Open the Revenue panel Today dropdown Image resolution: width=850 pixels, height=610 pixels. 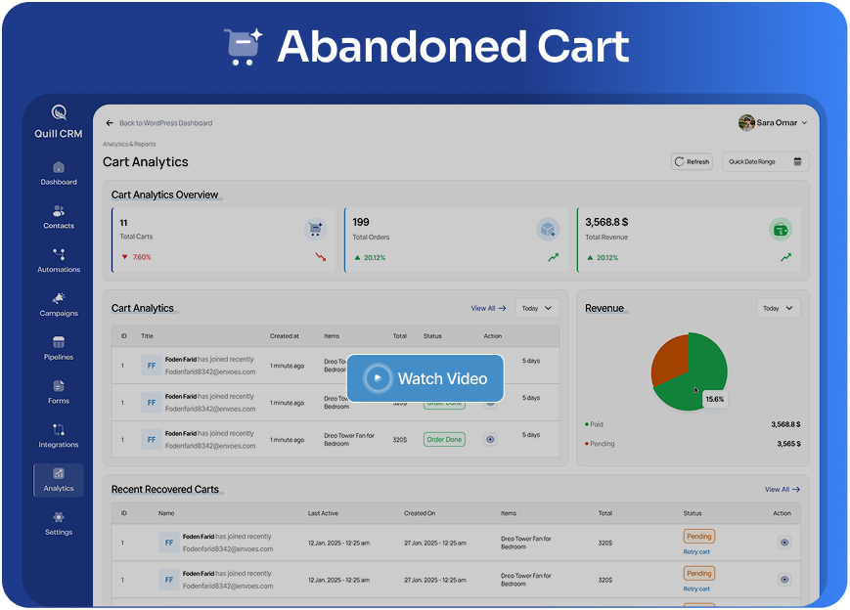[x=778, y=308]
